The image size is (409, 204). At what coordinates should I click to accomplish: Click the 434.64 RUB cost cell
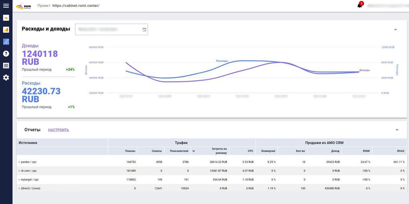(219, 180)
